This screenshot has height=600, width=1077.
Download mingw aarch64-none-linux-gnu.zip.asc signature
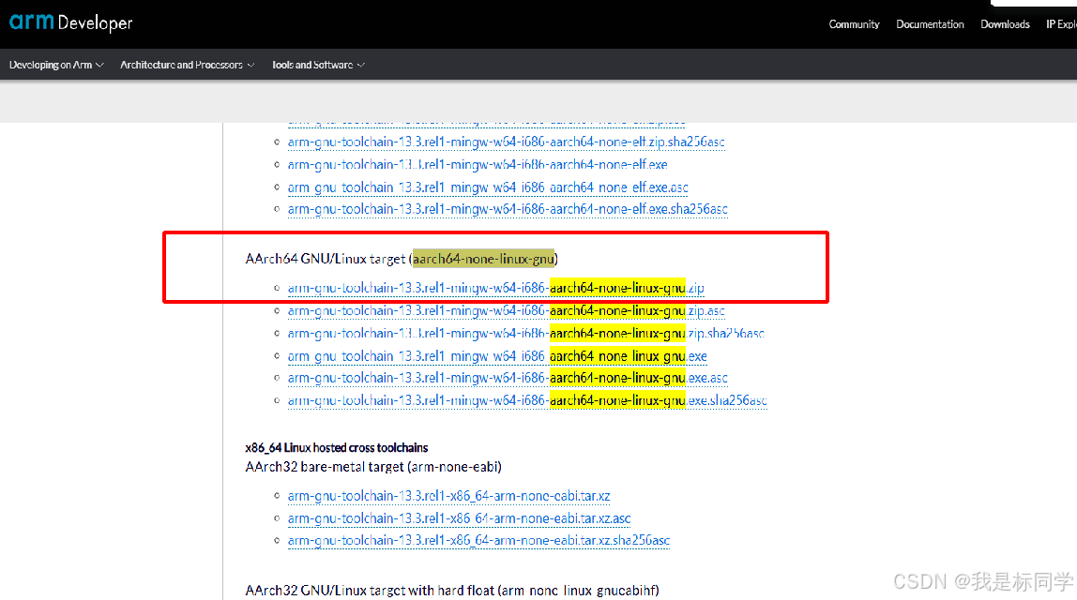(x=507, y=311)
